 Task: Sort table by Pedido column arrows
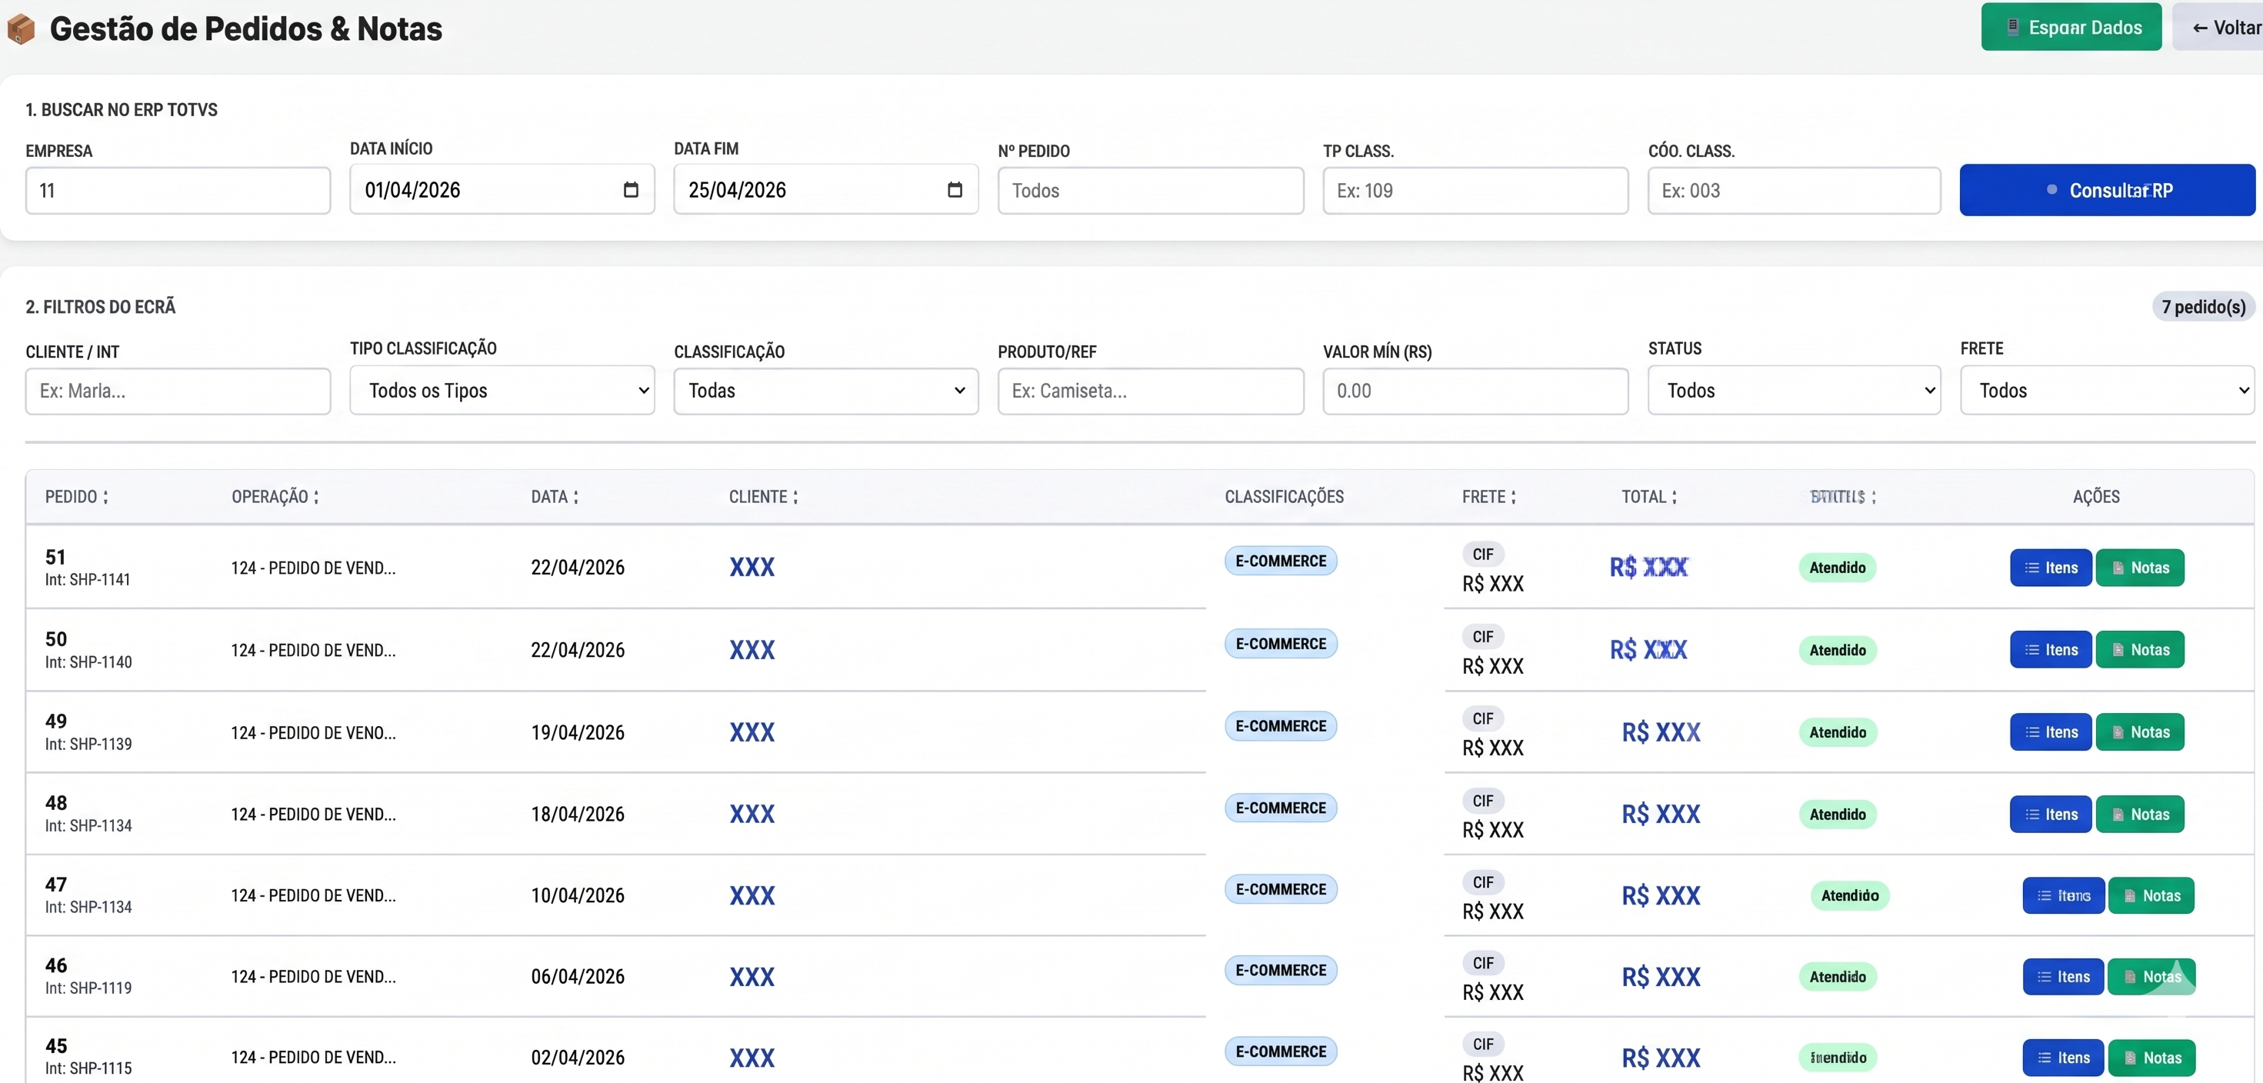tap(105, 497)
